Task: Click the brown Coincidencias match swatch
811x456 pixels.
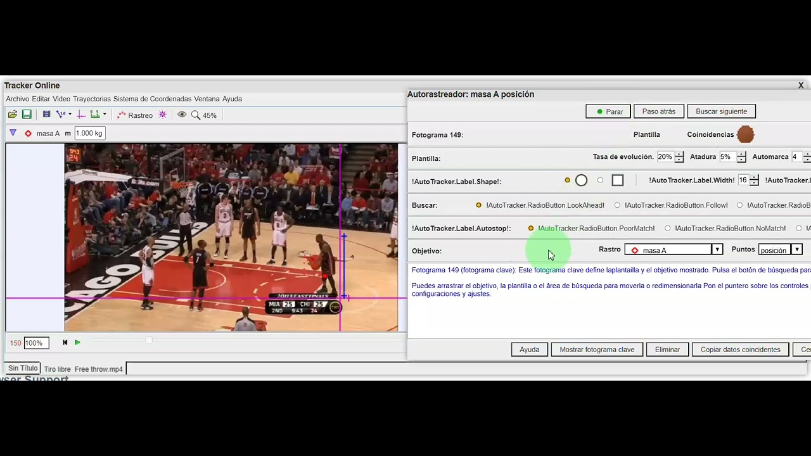Action: coord(746,134)
